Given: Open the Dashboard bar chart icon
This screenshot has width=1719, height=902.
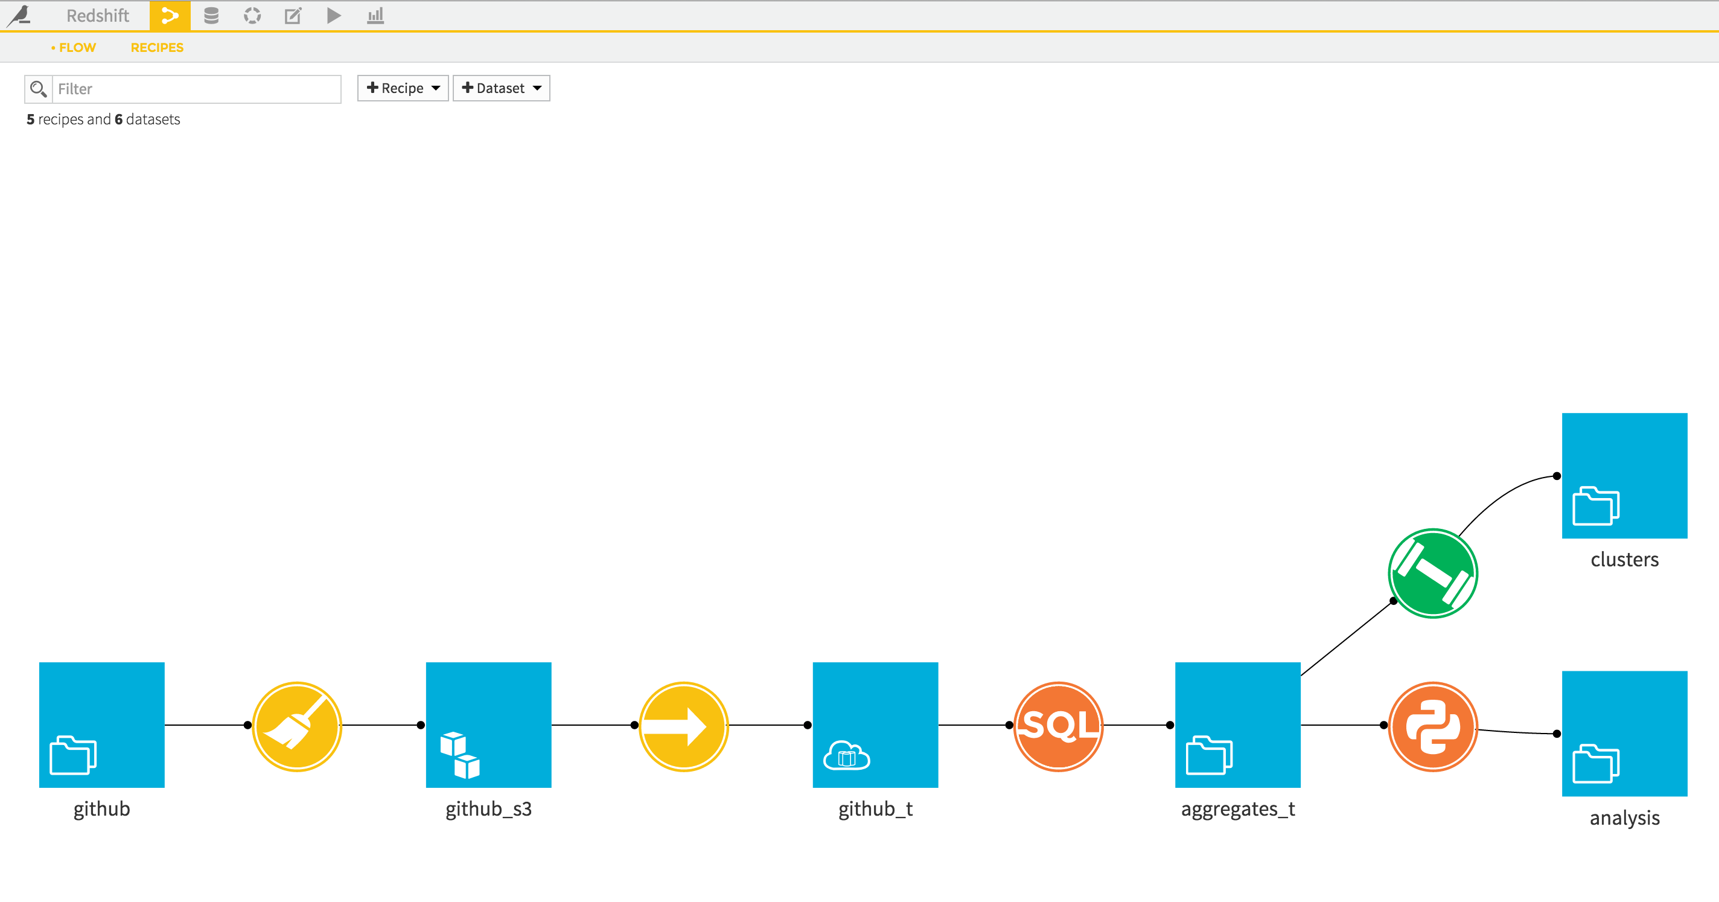Looking at the screenshot, I should (375, 15).
